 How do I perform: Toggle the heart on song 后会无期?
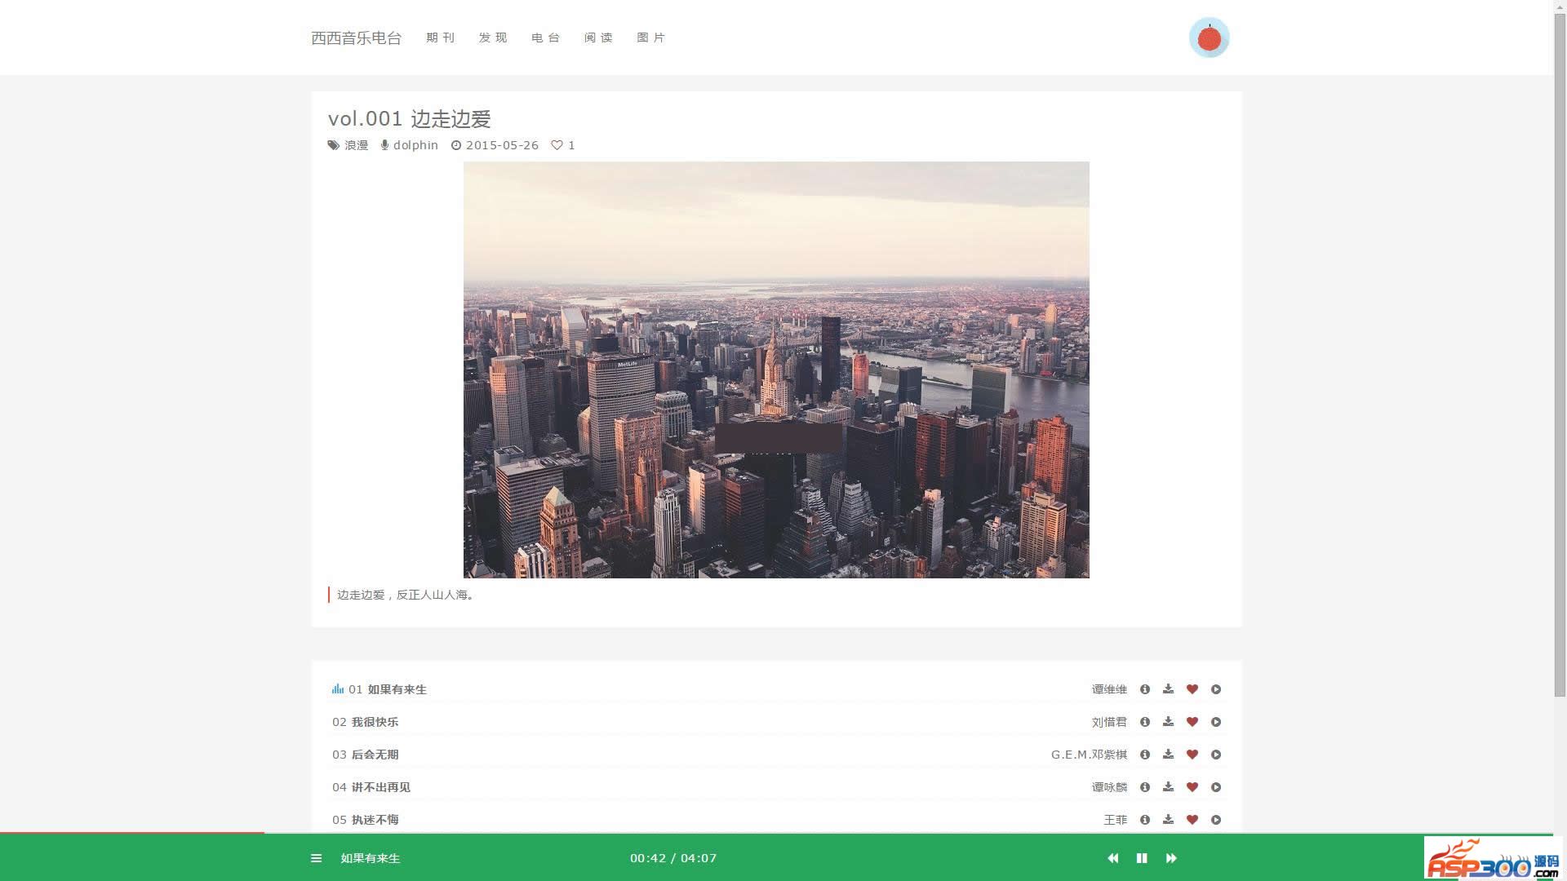click(1192, 755)
